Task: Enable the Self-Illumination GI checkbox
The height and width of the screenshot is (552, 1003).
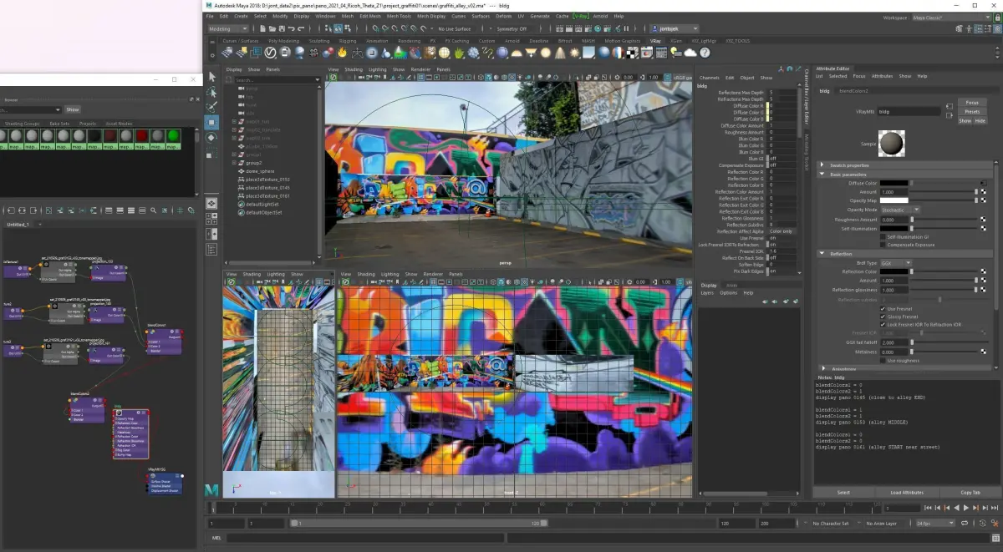Action: (883, 237)
